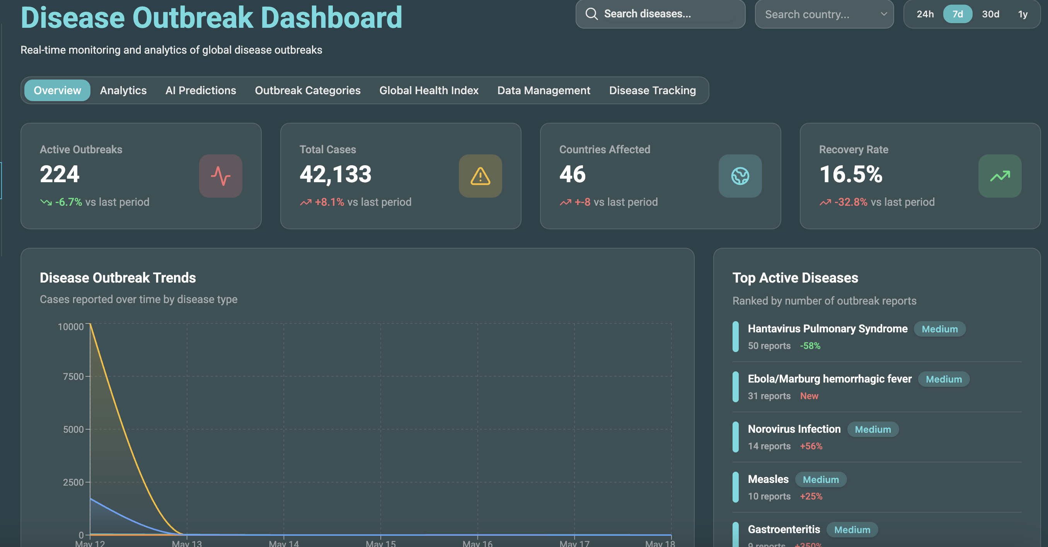
Task: Select the 7d time range
Action: pos(957,14)
